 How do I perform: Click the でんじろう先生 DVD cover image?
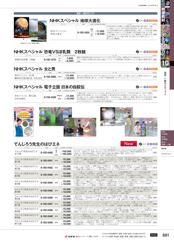24,122
